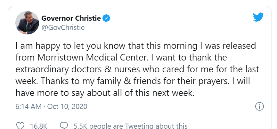277x129 pixels.
Task: Open the tweet info icon
Action: coord(259,106)
